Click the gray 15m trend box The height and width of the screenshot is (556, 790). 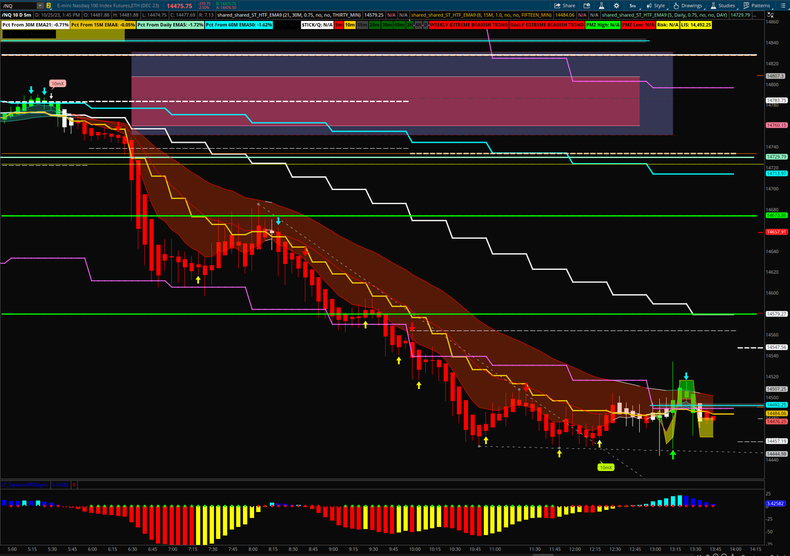362,24
